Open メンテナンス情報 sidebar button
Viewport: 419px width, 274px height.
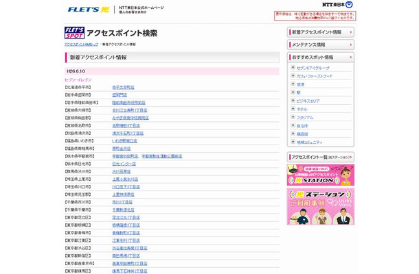coord(320,45)
